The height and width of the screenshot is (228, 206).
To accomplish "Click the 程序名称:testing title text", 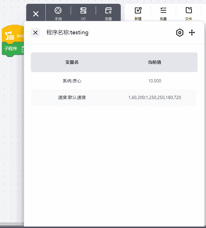I will coord(67,33).
